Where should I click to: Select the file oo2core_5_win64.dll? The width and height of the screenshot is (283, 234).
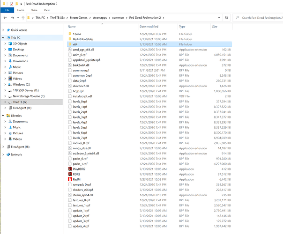[x=86, y=154]
